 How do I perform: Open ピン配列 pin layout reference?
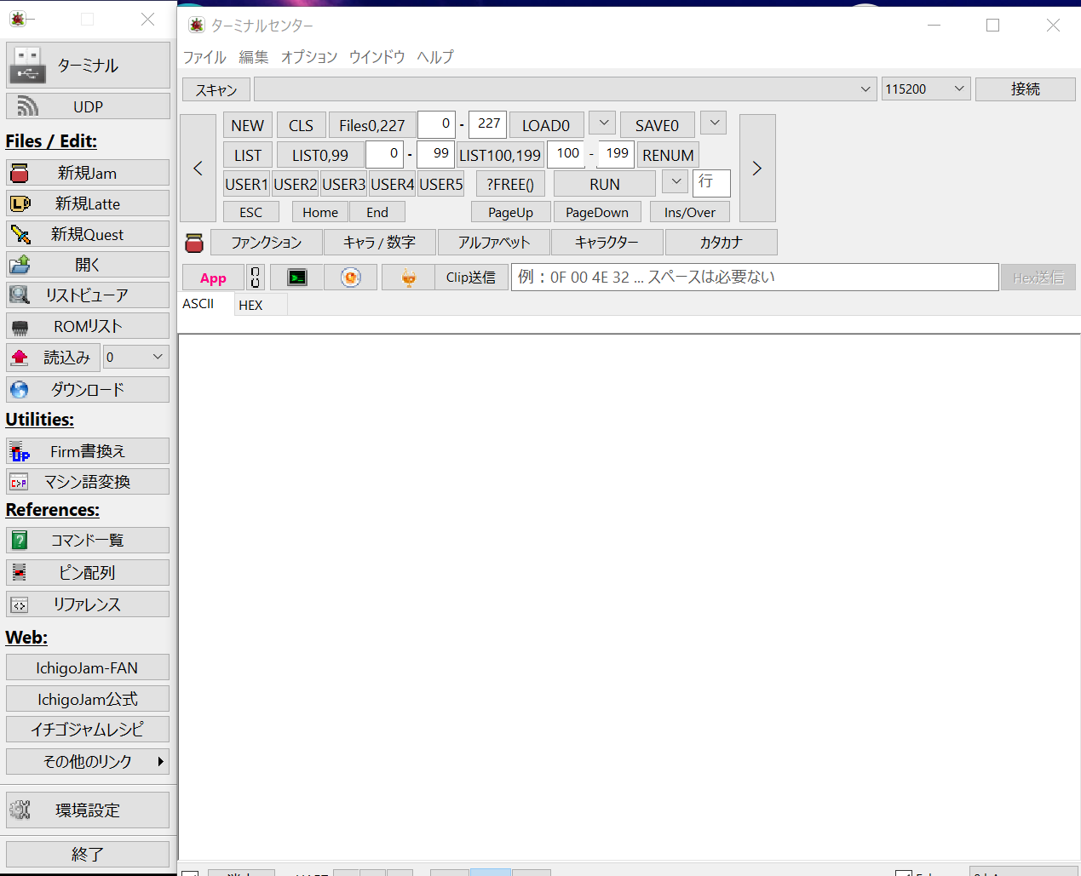tap(88, 572)
